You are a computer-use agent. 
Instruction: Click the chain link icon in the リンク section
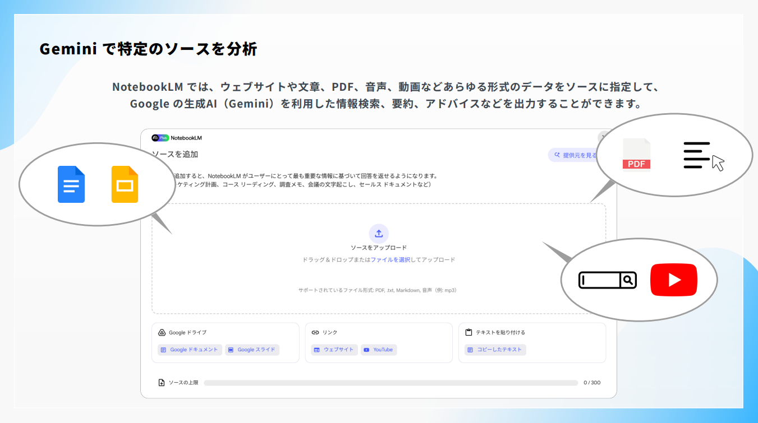315,332
